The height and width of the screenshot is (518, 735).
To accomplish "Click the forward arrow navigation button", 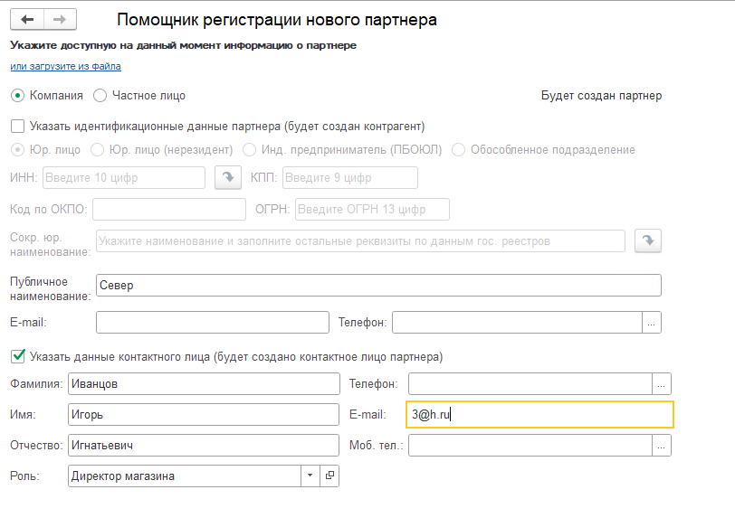I will pos(60,19).
